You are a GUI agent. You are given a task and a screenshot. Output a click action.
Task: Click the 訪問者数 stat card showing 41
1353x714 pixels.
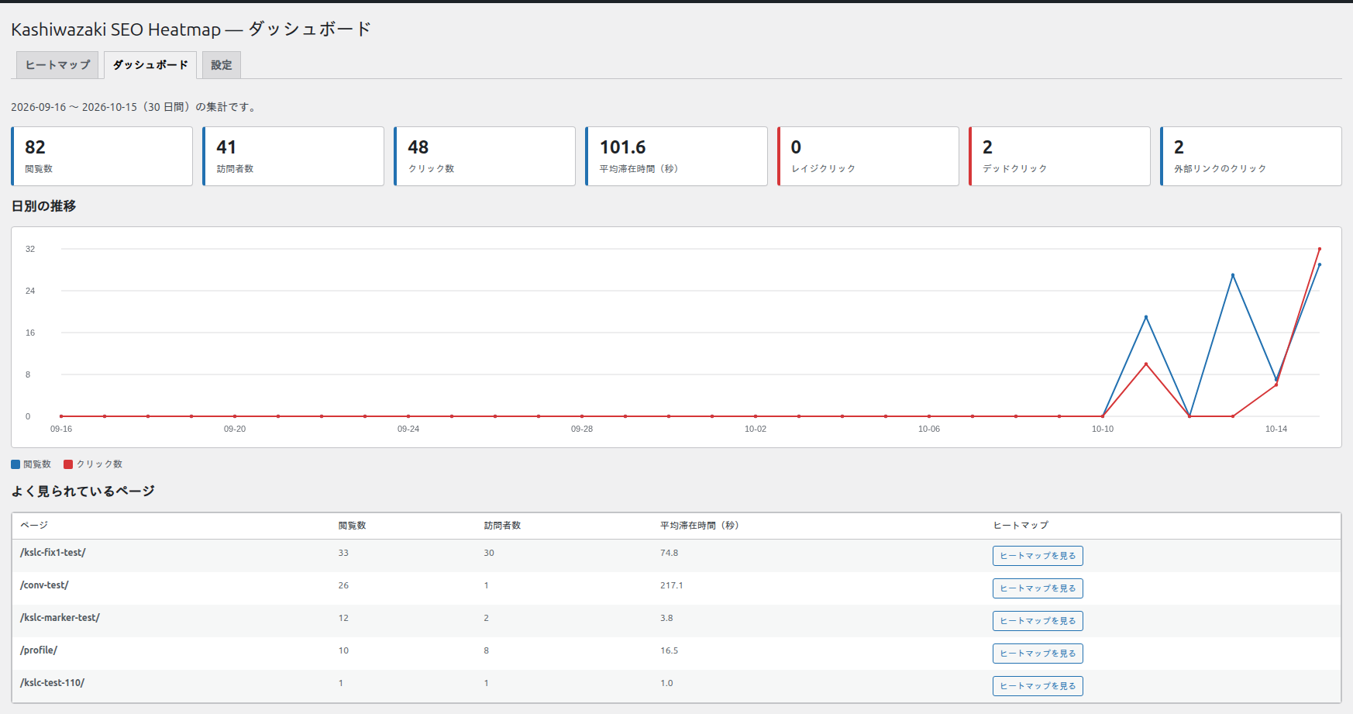click(x=293, y=156)
